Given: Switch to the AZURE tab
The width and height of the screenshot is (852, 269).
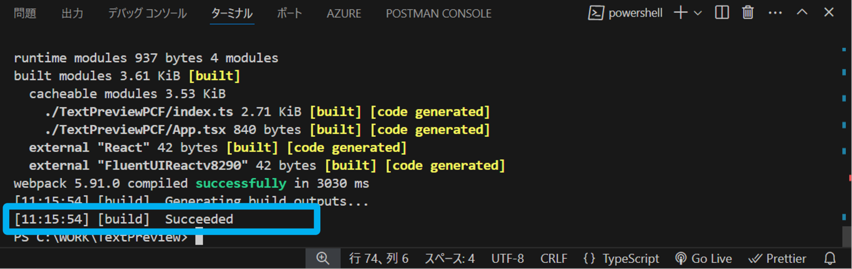Looking at the screenshot, I should pos(344,14).
